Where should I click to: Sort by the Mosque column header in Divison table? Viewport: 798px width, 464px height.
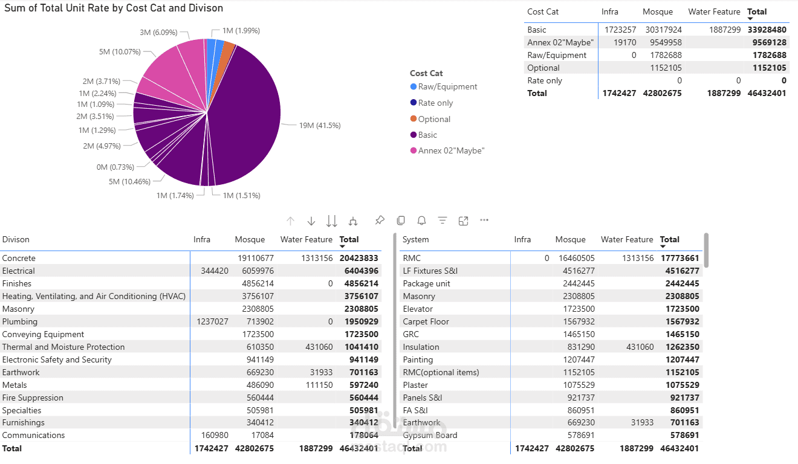[x=250, y=239]
